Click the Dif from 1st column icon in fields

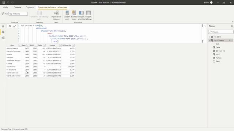click(x=214, y=51)
